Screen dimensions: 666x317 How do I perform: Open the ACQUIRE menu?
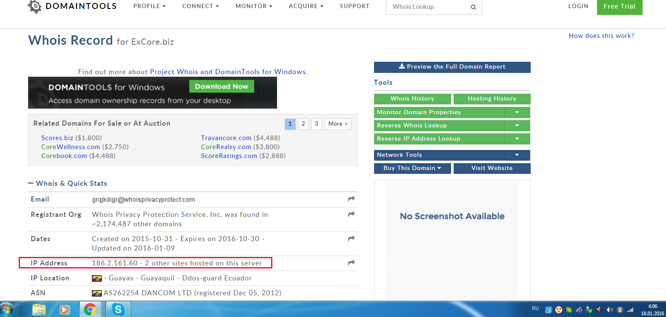[x=306, y=6]
